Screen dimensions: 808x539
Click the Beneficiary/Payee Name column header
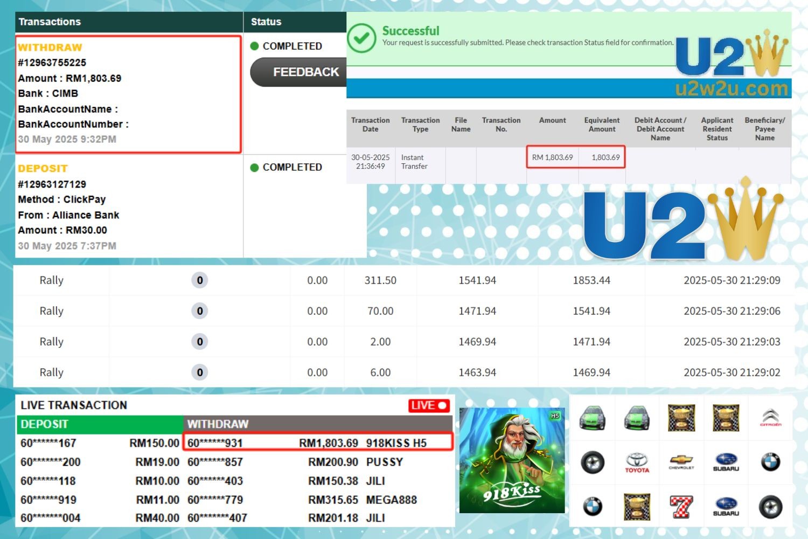point(765,129)
